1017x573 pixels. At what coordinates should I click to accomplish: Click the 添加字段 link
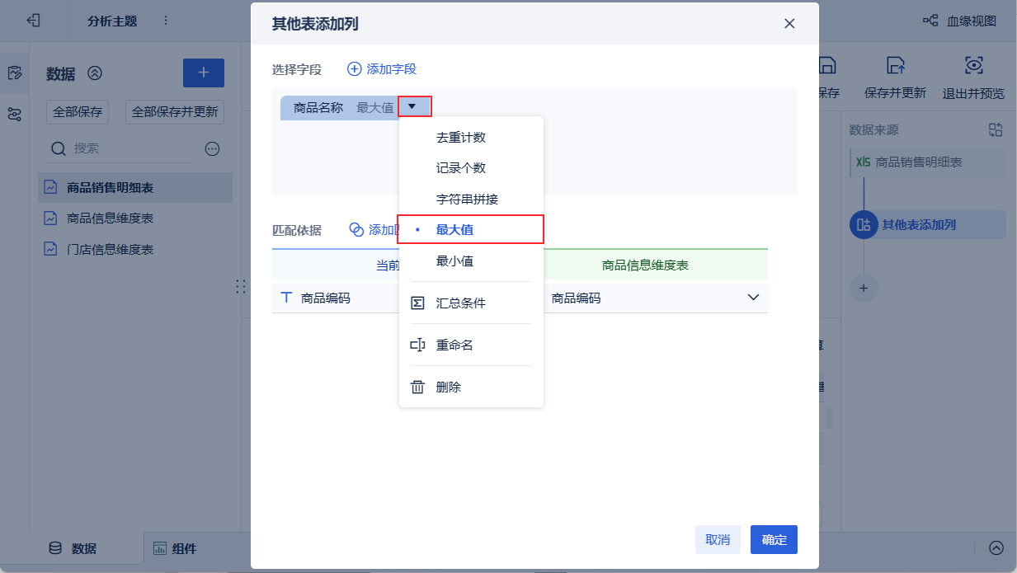click(382, 69)
